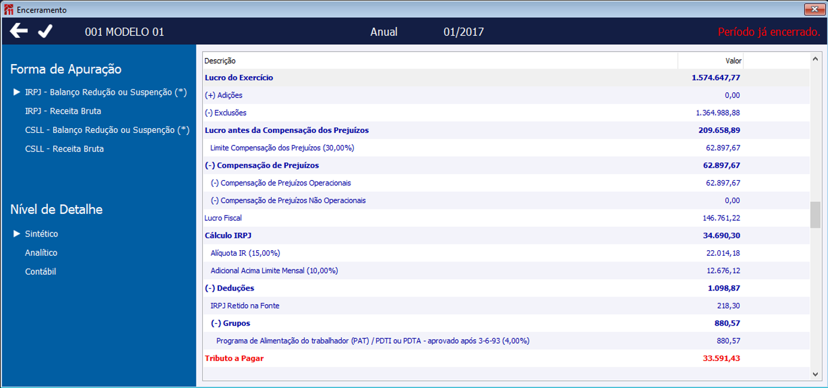Viewport: 828px width, 388px height.
Task: Click value 1.098,87
Action: tap(725, 288)
